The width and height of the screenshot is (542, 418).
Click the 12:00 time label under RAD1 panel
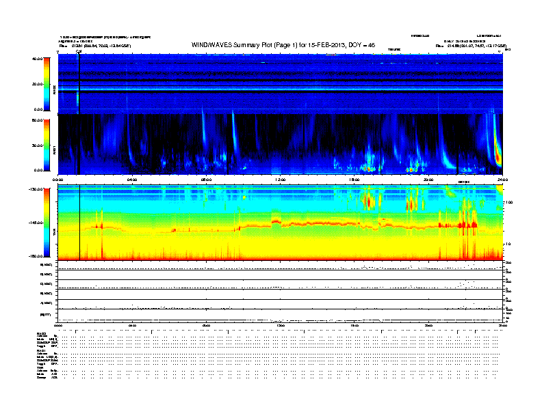(280, 180)
